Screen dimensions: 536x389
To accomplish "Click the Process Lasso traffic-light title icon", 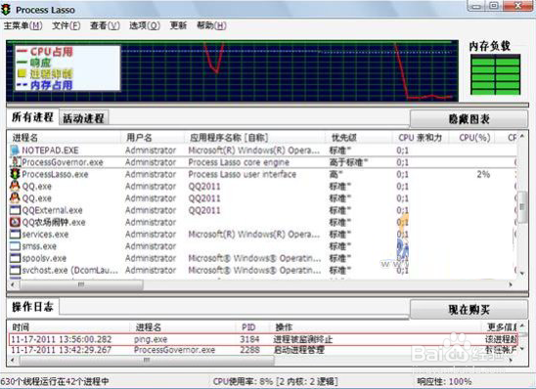I will [x=6, y=10].
